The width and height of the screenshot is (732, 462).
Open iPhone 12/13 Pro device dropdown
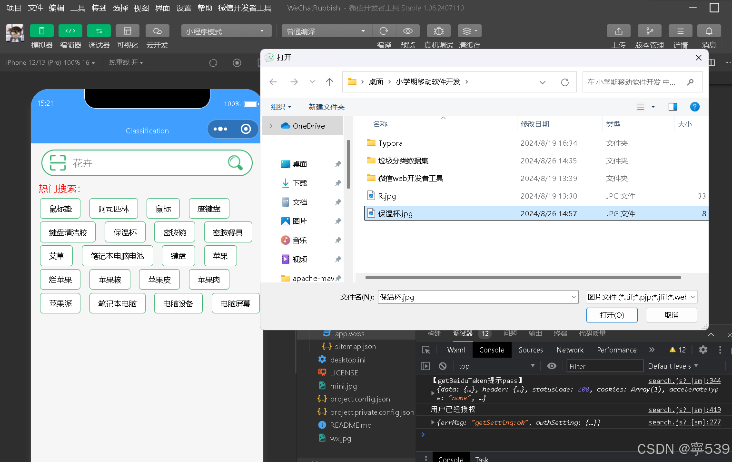(x=50, y=62)
